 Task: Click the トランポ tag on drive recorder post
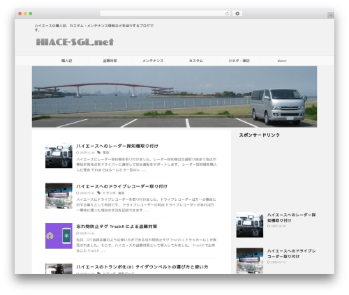[x=109, y=193]
